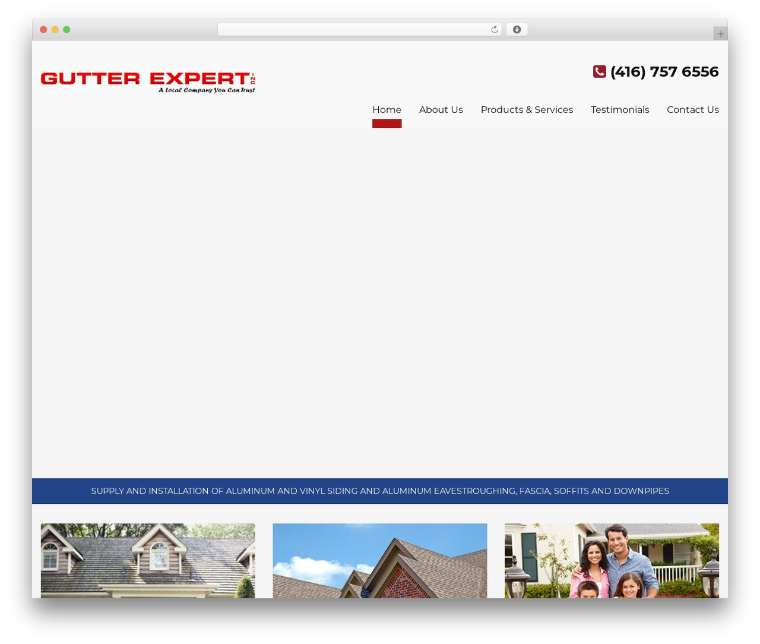Screen dimensions: 760x644
Task: Open Products & Services menu
Action: pos(527,109)
